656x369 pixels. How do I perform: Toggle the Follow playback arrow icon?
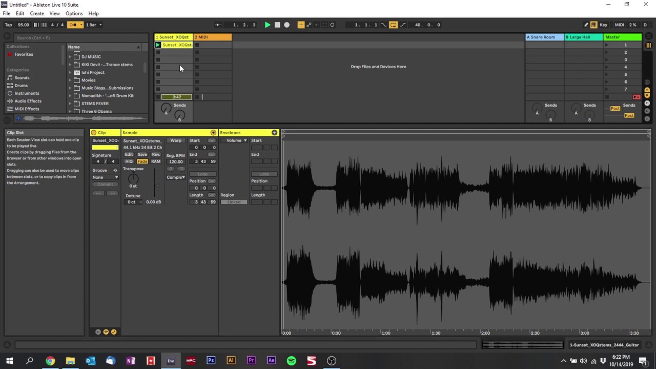pos(218,25)
